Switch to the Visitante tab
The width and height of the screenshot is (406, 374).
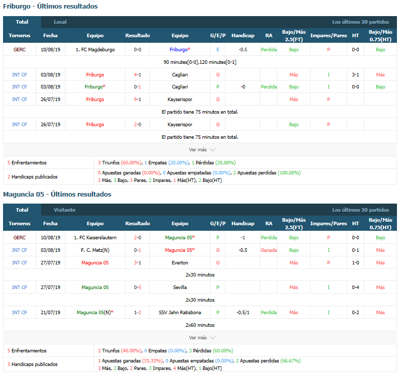tap(64, 210)
